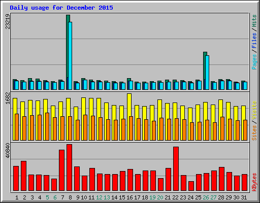Click day label 21 on the x-axis

coord(168,197)
